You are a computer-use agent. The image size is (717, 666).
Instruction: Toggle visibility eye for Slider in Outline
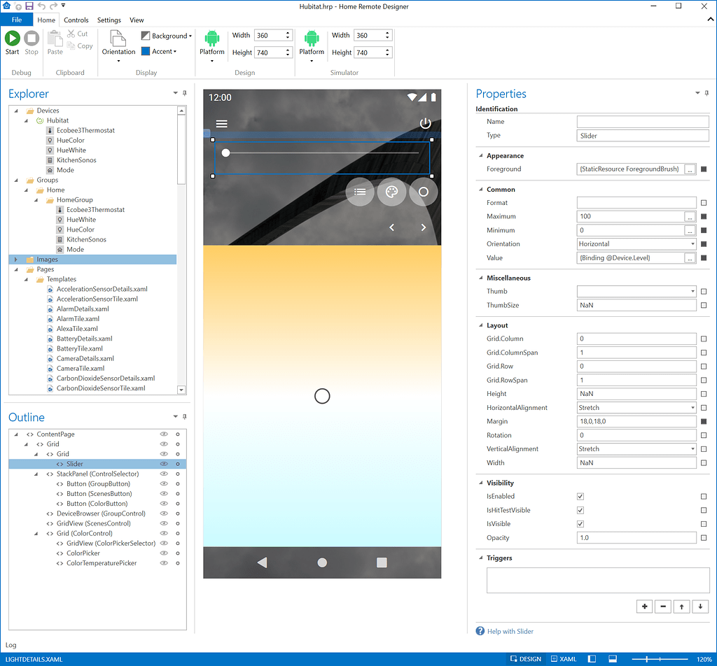(x=165, y=464)
